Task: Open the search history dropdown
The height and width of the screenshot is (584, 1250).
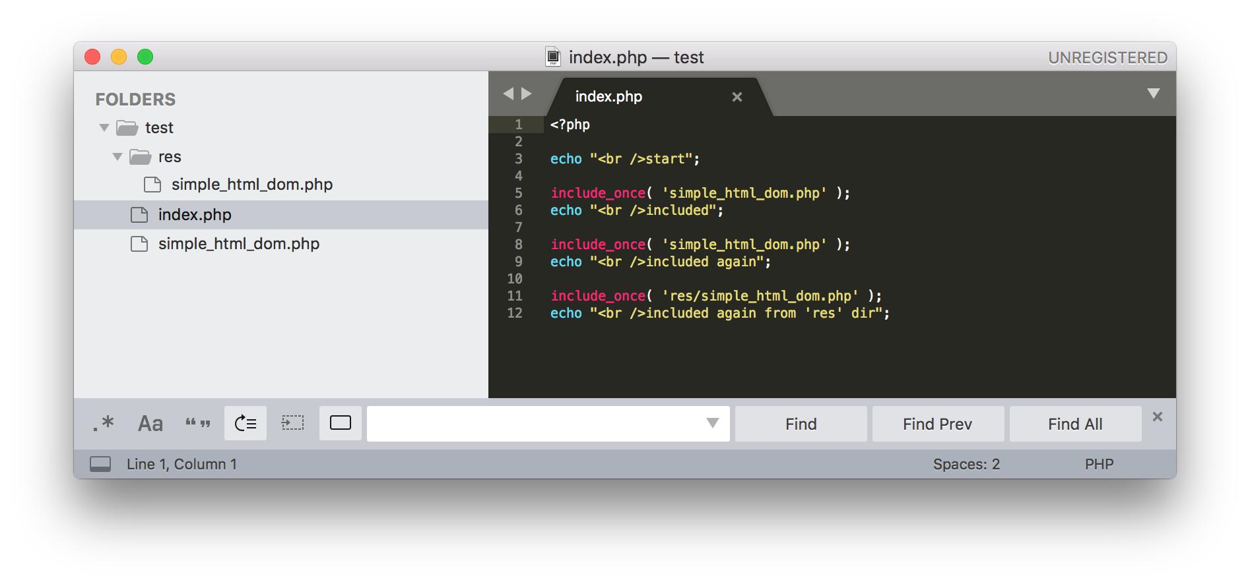Action: click(x=712, y=423)
